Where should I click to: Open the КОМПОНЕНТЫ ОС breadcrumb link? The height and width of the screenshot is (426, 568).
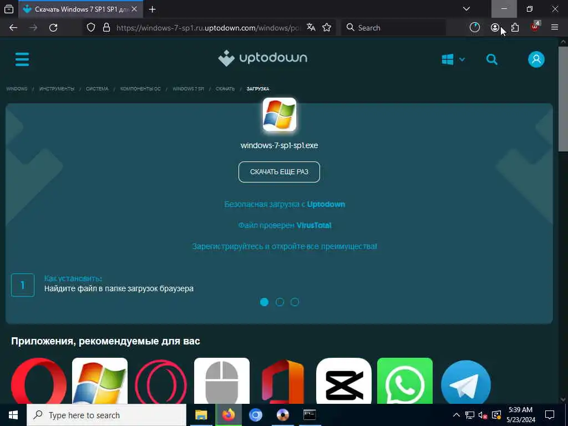point(140,89)
